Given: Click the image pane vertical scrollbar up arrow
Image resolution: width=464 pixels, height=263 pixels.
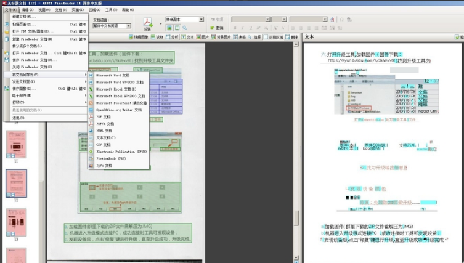Looking at the screenshot, I should point(296,44).
